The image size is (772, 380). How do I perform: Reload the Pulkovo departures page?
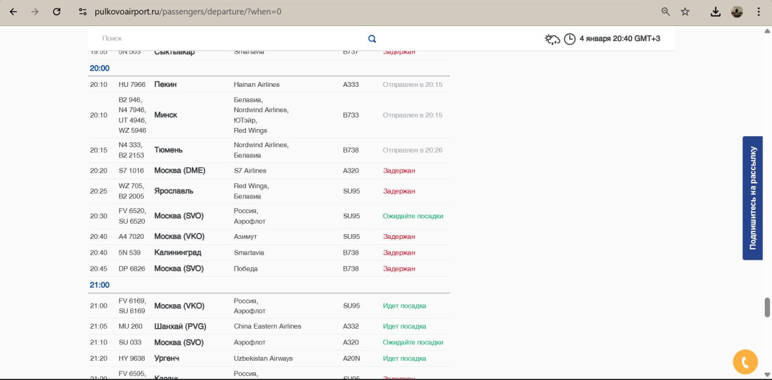(x=57, y=11)
